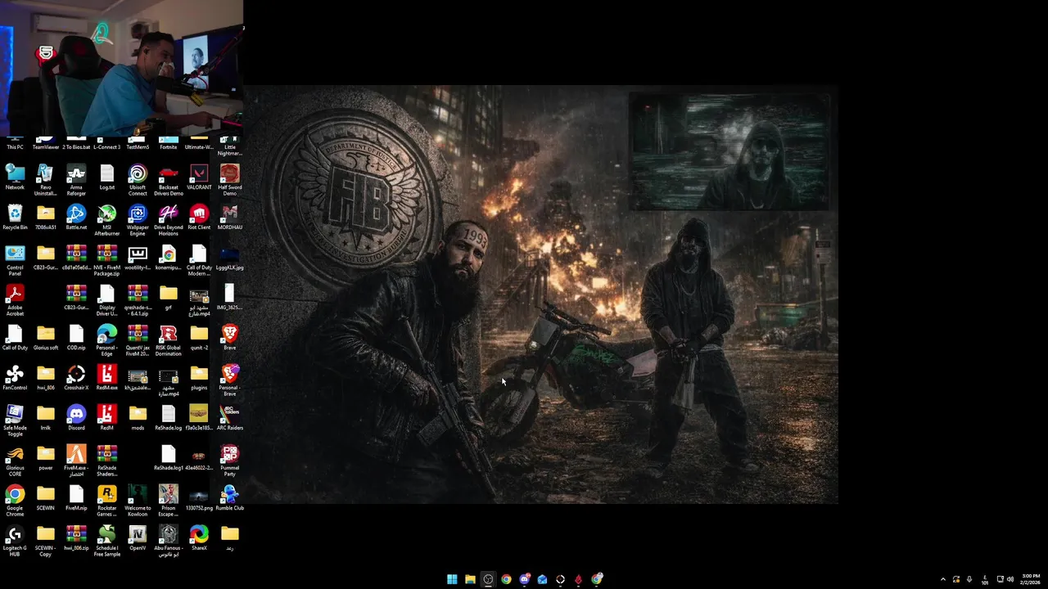Image resolution: width=1048 pixels, height=589 pixels.
Task: Open Discord from the taskbar
Action: [x=524, y=579]
